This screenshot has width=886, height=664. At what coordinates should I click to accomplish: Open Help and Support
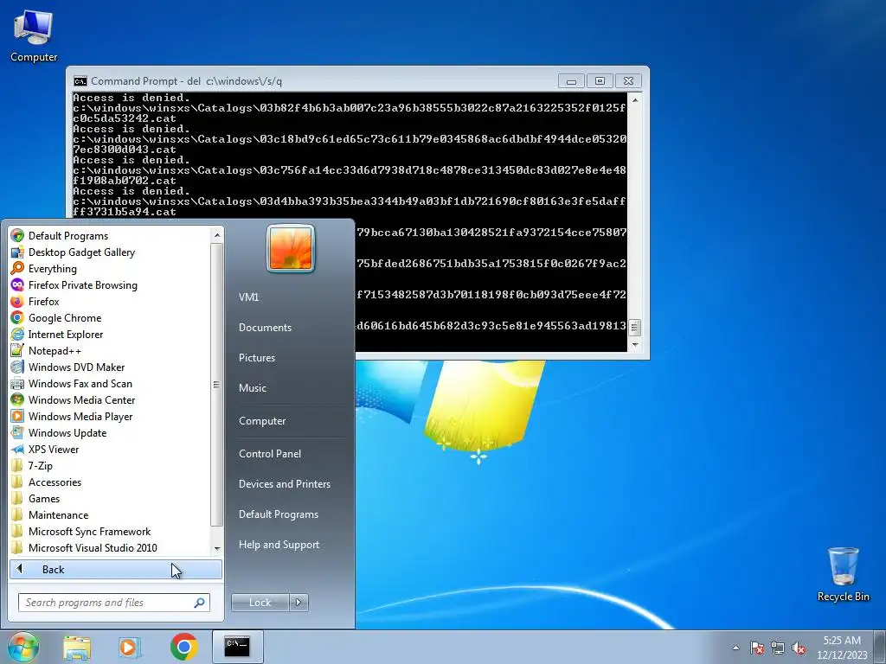click(x=279, y=545)
